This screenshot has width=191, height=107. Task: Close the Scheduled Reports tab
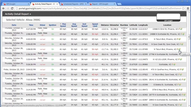point(86,4)
